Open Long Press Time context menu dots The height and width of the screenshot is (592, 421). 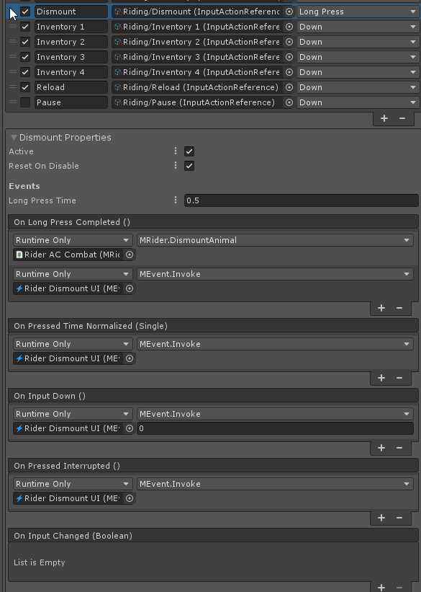(176, 200)
